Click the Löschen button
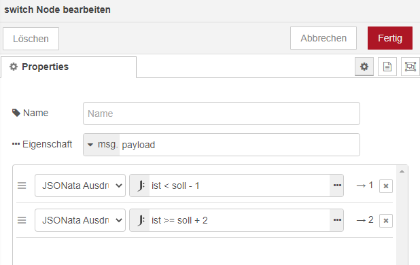 pyautogui.click(x=31, y=39)
